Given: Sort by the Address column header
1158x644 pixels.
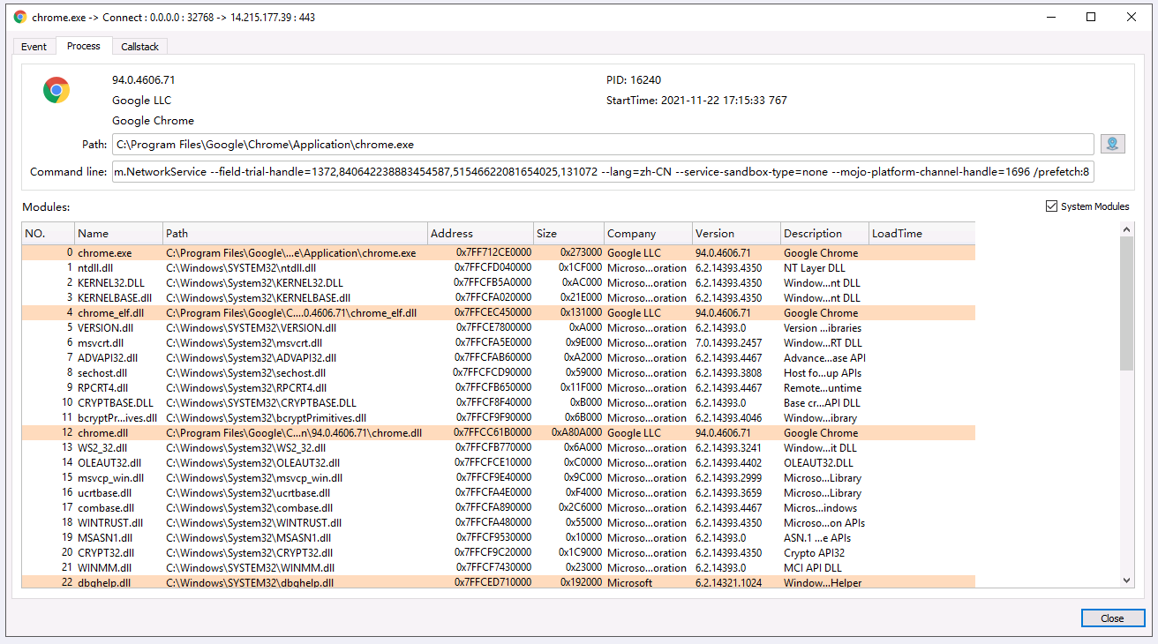Looking at the screenshot, I should (481, 234).
